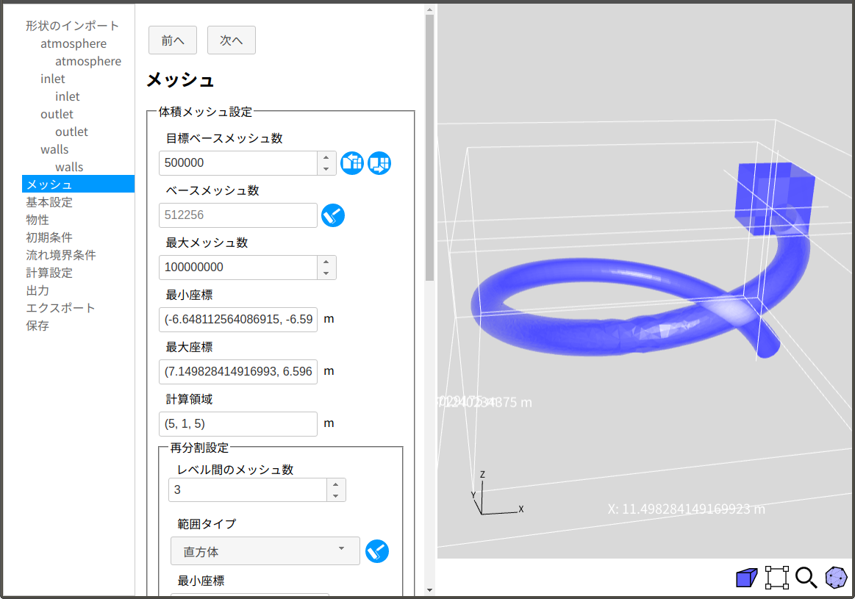Open 保存 in the sidebar
Screen dimensions: 855x599
click(37, 326)
